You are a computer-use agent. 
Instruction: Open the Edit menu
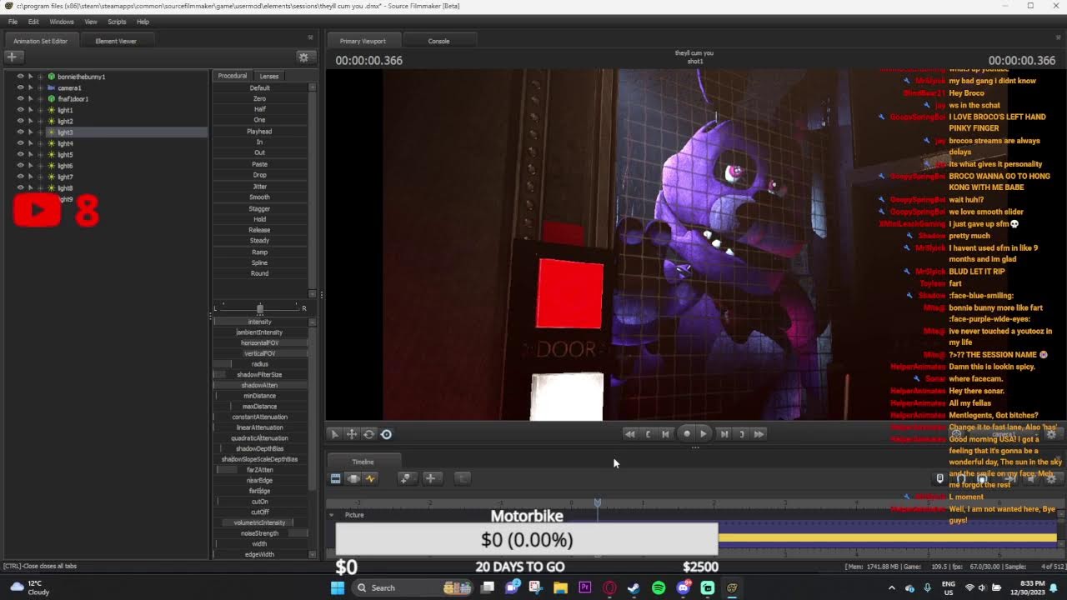coord(33,22)
